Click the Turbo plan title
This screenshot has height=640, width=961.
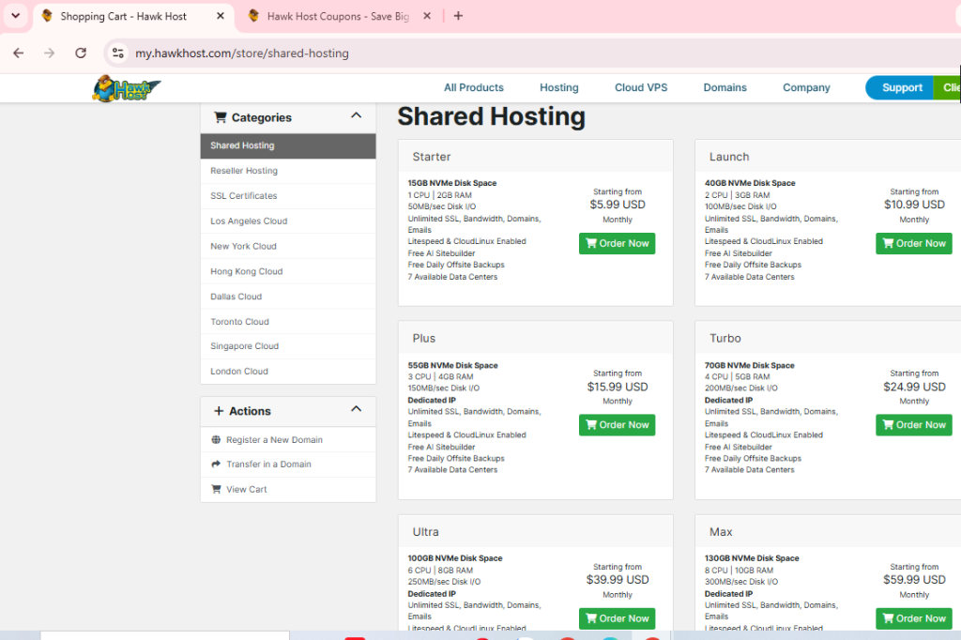coord(725,339)
